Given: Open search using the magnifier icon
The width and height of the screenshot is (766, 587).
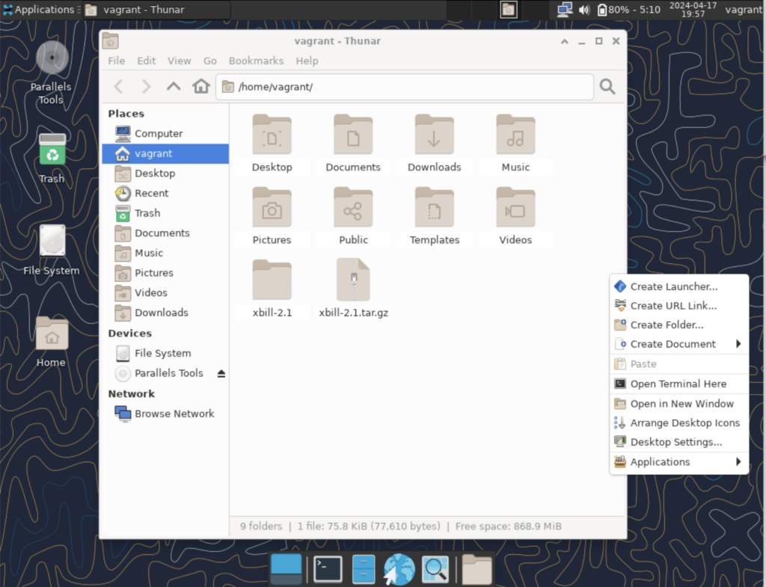Looking at the screenshot, I should tap(607, 86).
